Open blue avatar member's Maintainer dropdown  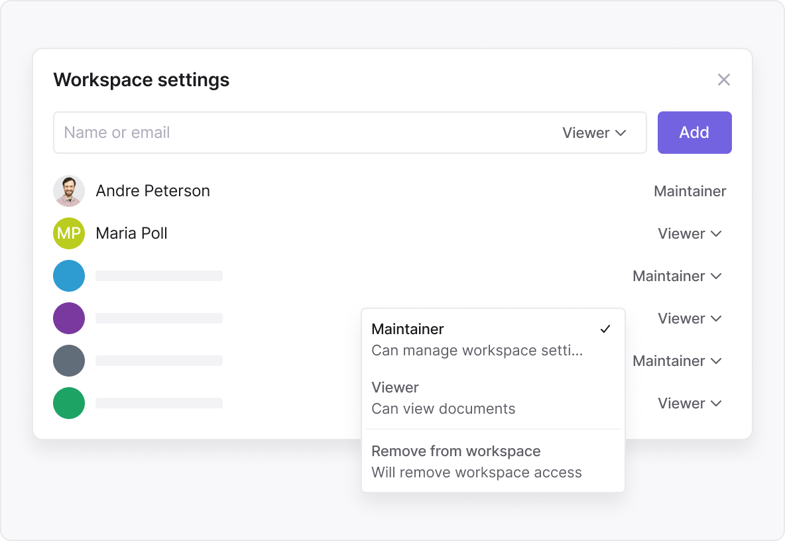[x=676, y=276]
